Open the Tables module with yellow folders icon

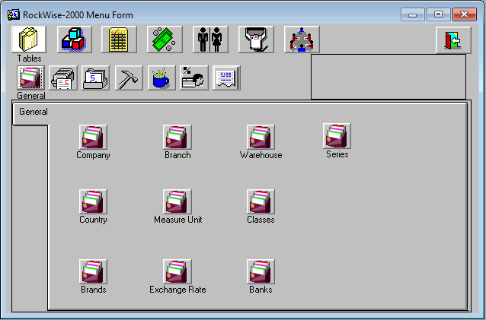[29, 40]
